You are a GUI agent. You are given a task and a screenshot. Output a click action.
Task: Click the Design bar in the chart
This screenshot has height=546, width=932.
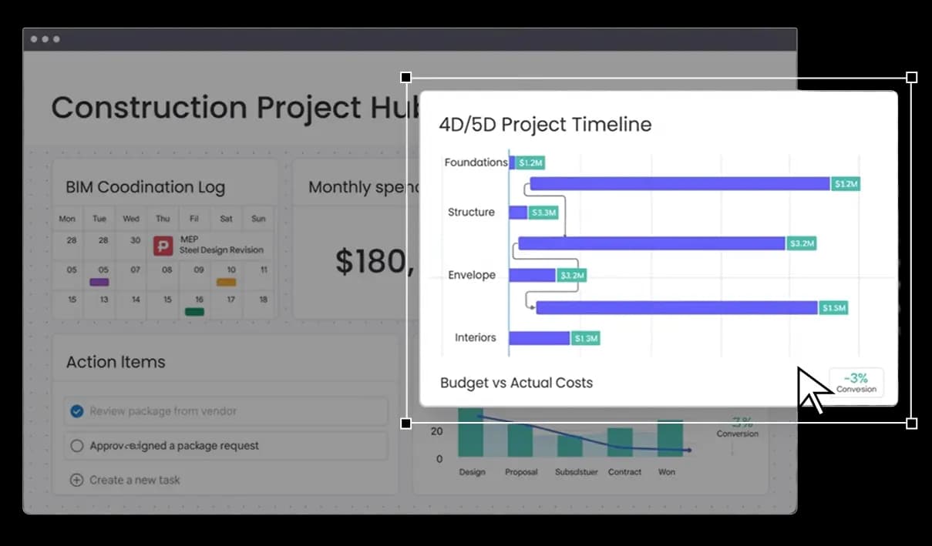tap(471, 439)
